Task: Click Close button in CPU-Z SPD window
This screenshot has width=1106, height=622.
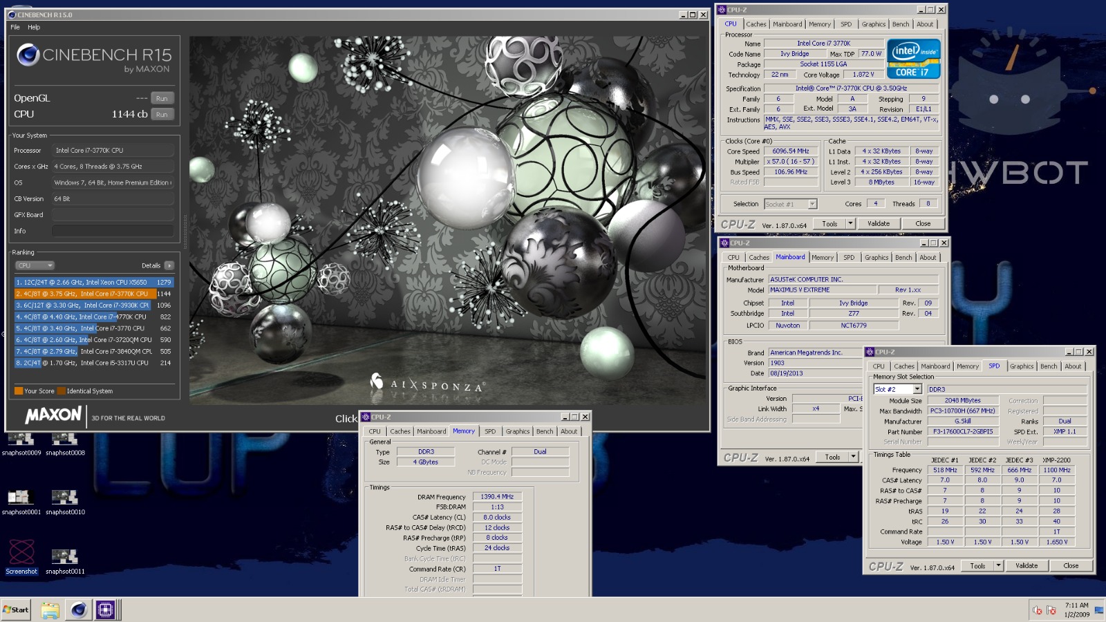Action: pos(1071,565)
